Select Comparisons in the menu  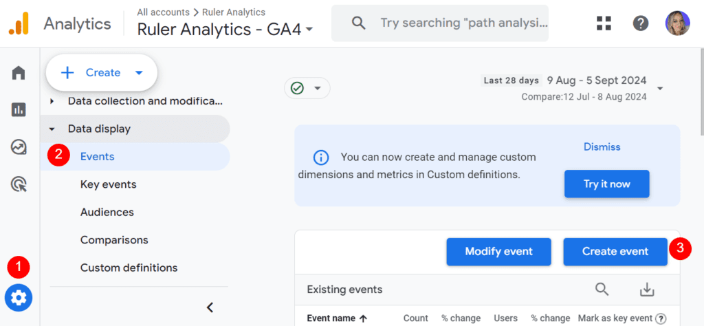[x=114, y=240]
